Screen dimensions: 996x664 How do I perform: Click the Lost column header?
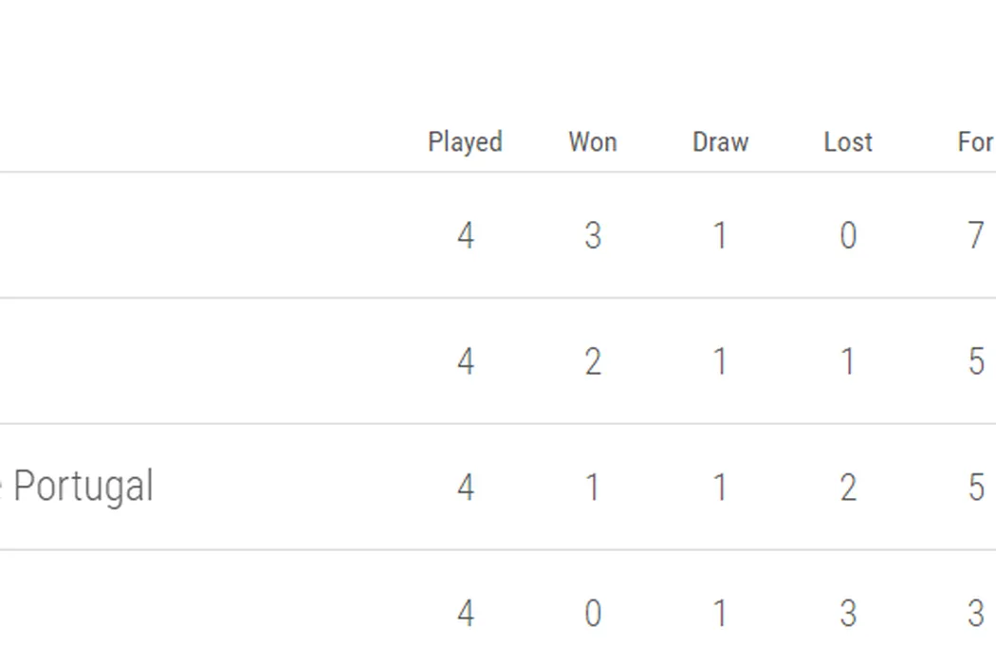click(x=848, y=142)
